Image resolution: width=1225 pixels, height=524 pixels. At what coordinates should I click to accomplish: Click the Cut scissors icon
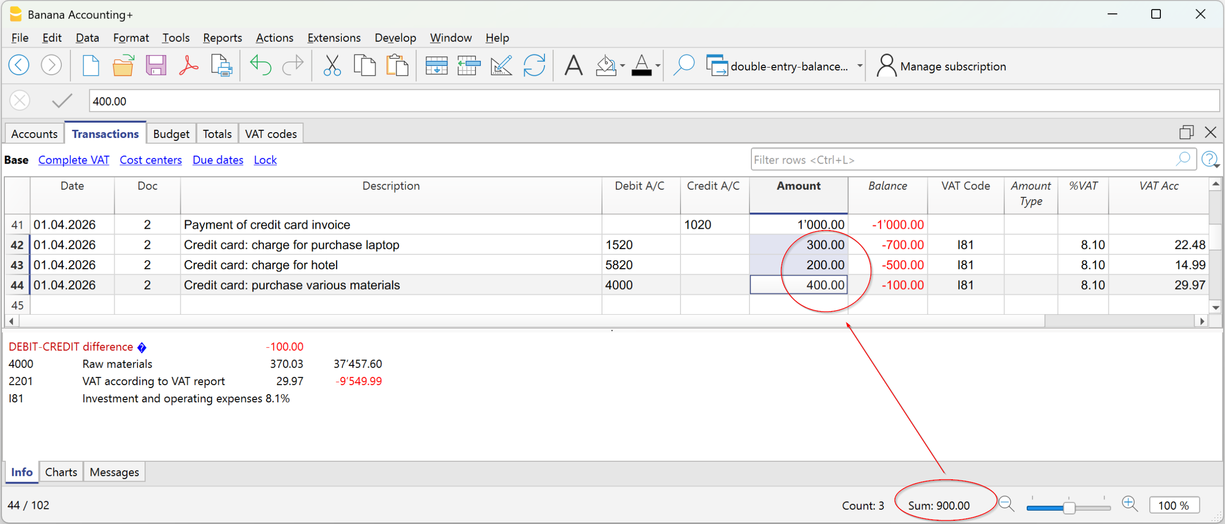point(331,66)
